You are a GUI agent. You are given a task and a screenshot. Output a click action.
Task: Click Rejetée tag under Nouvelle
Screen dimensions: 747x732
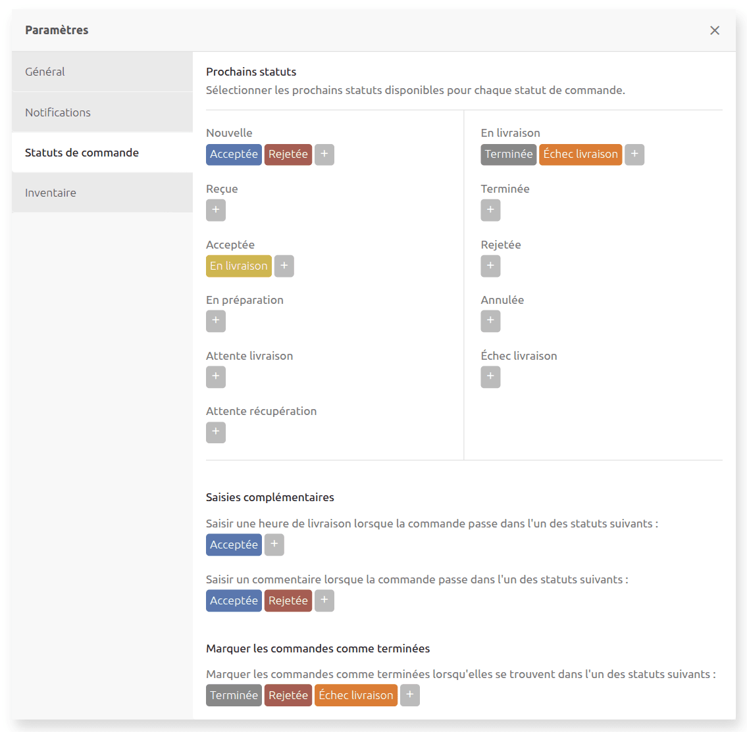click(288, 155)
